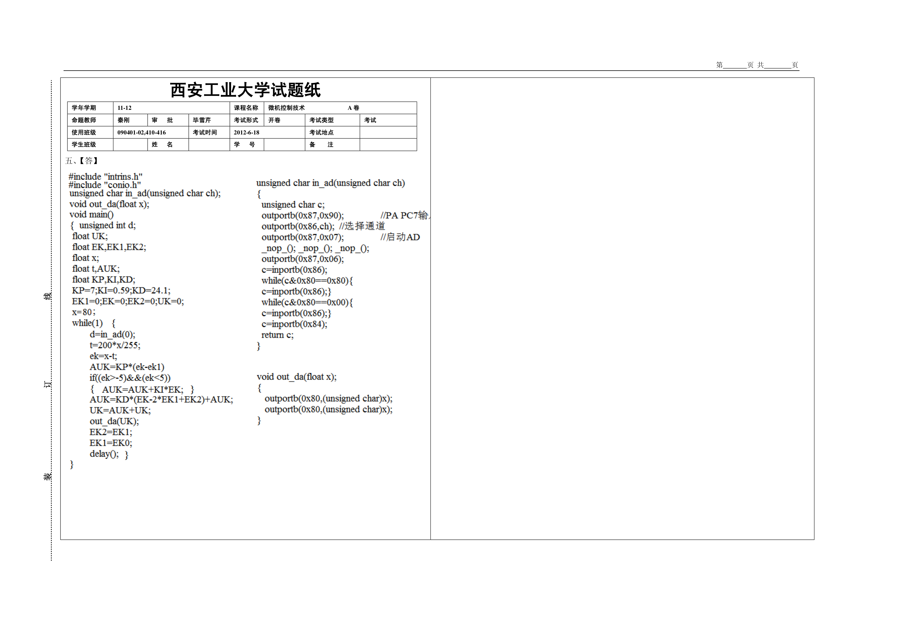
Task: Click the line t=200*x/255;
Action: (115, 345)
